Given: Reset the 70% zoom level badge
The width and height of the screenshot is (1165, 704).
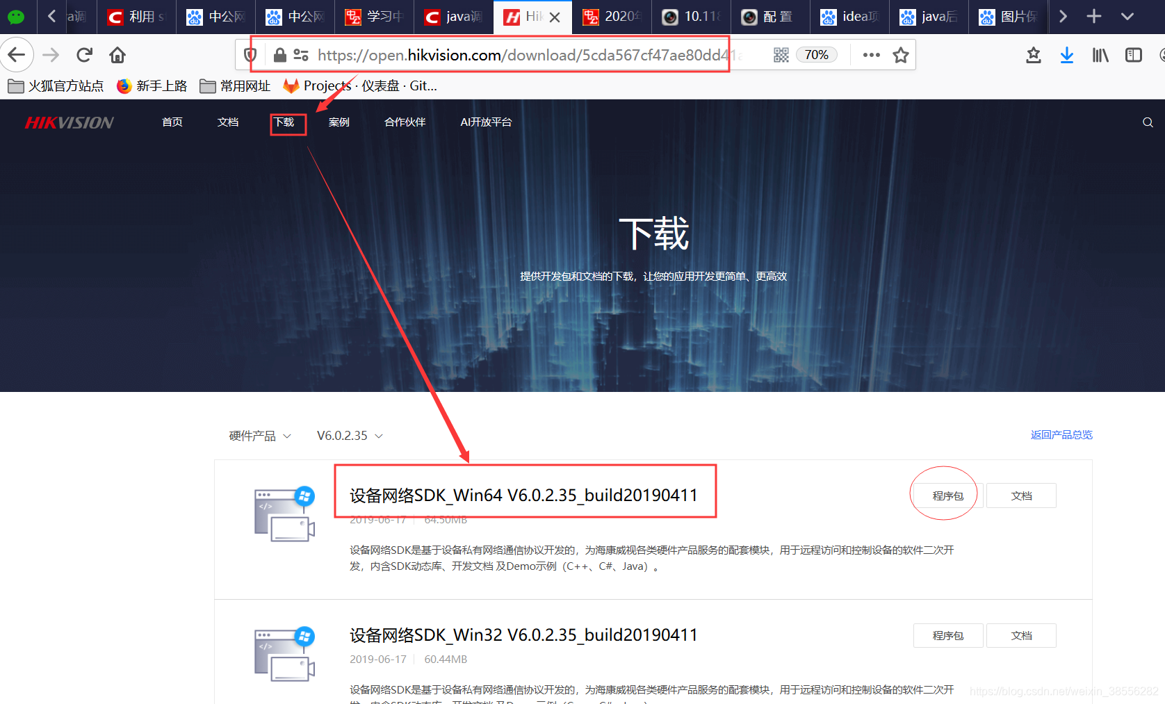Looking at the screenshot, I should [x=816, y=55].
